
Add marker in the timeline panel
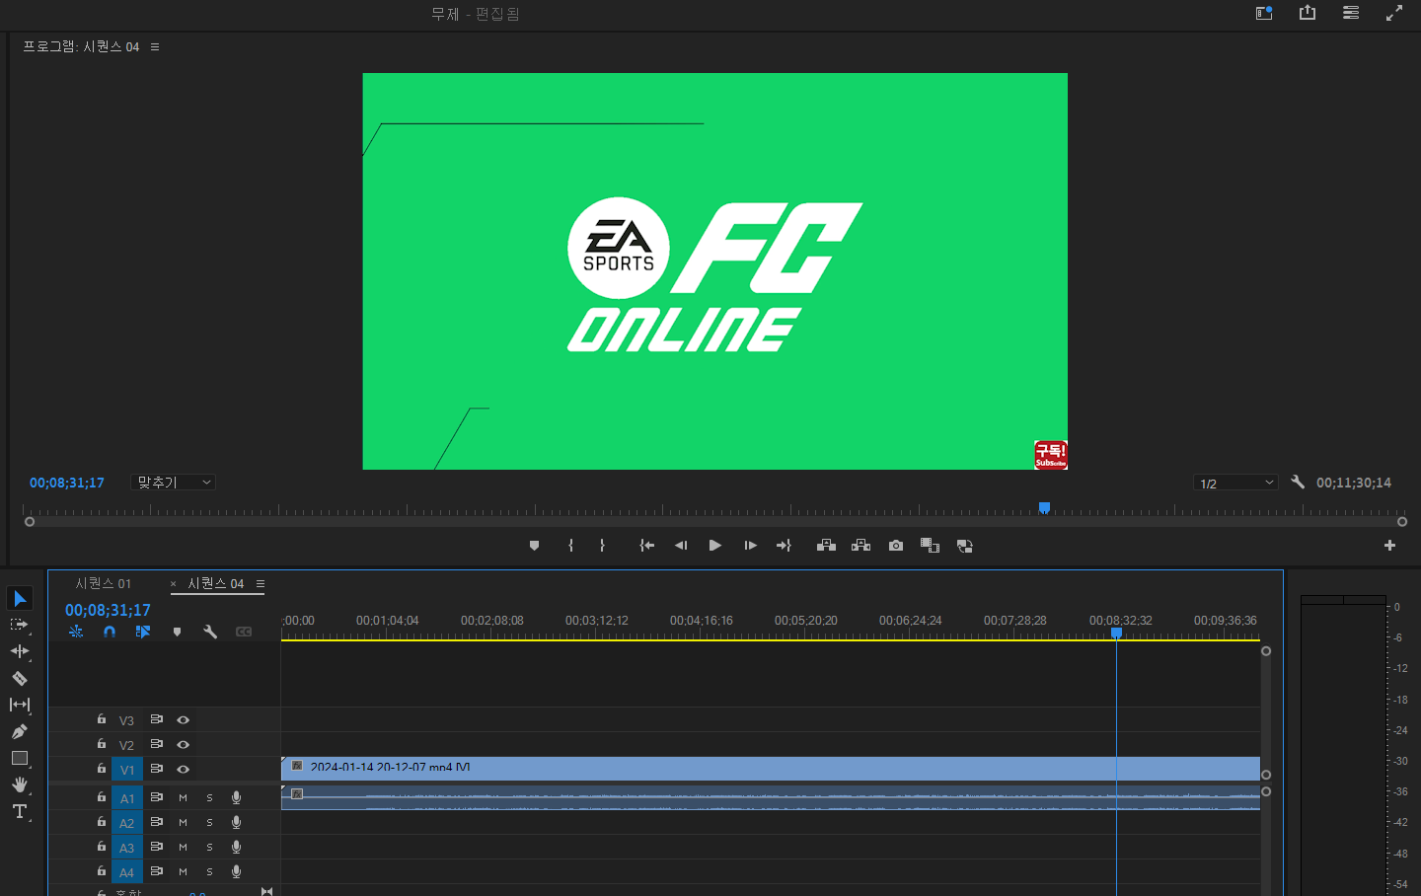[x=178, y=632]
